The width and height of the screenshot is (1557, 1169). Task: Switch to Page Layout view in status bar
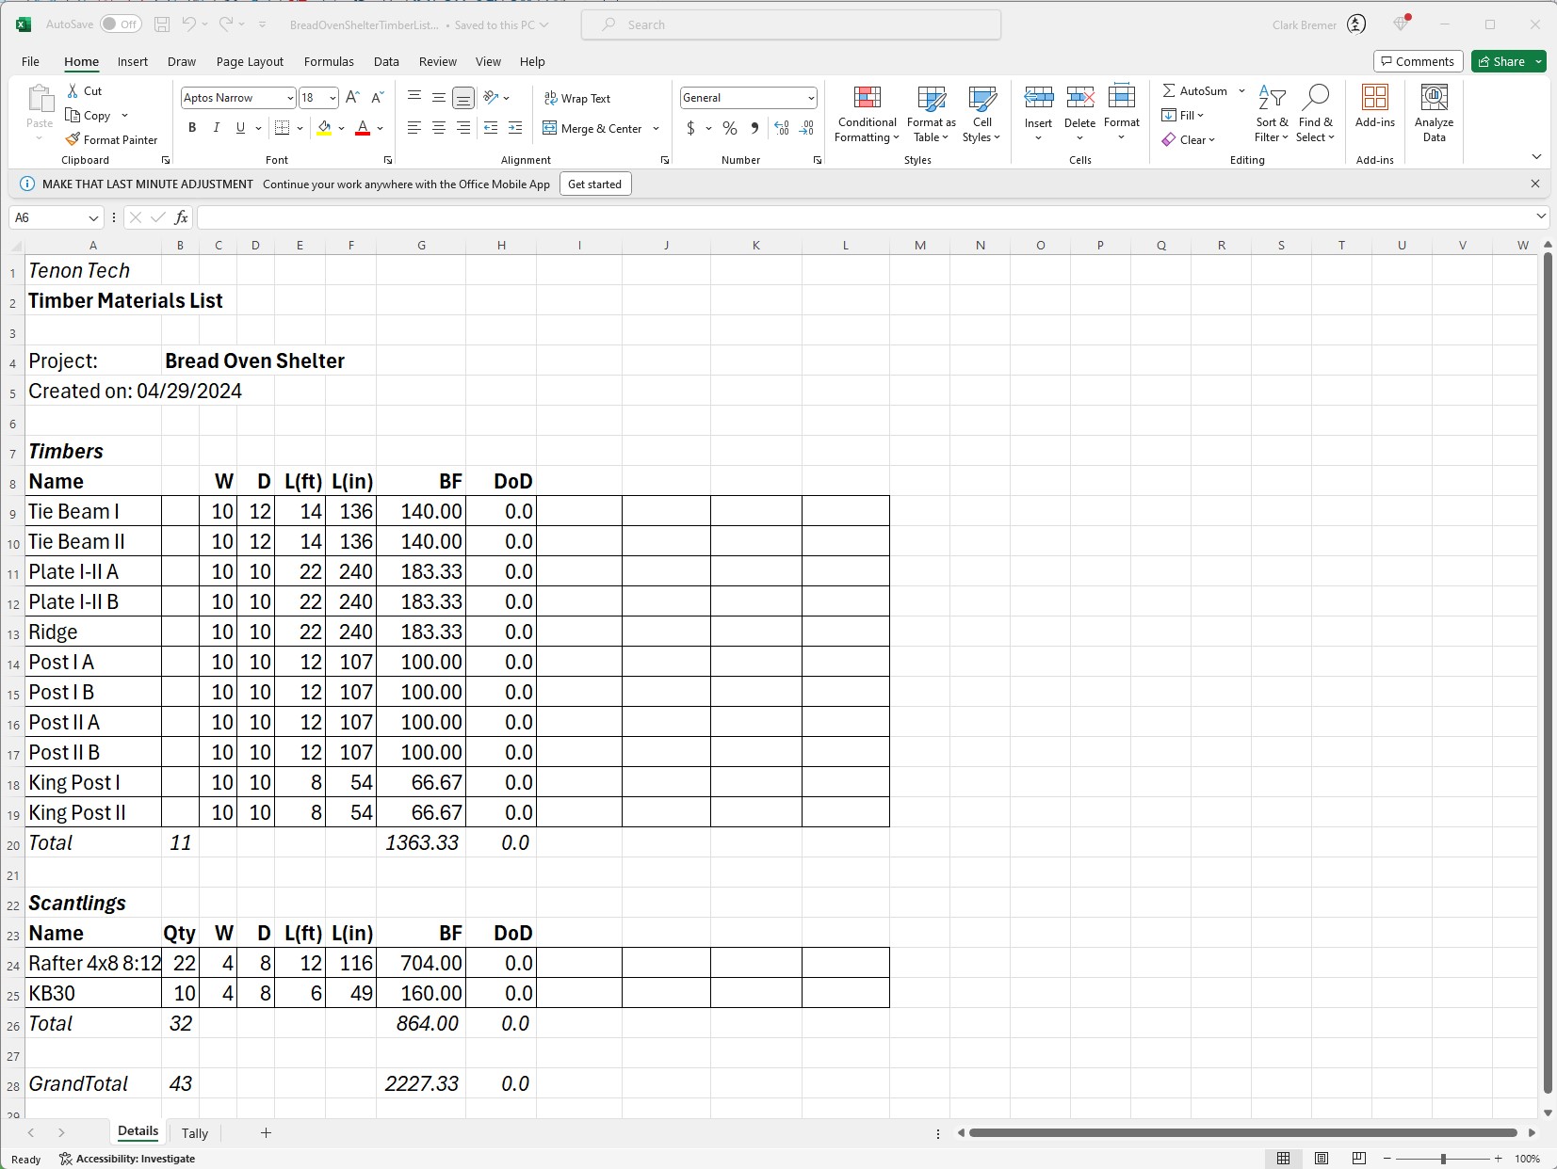coord(1322,1159)
